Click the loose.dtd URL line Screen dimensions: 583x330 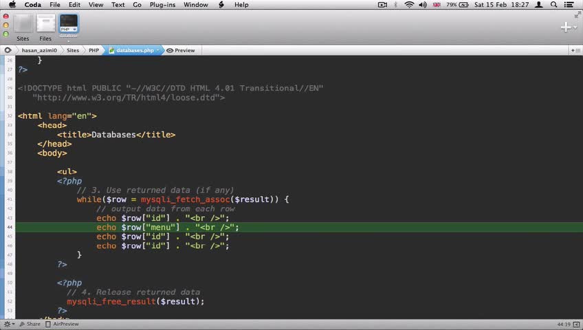pos(129,98)
